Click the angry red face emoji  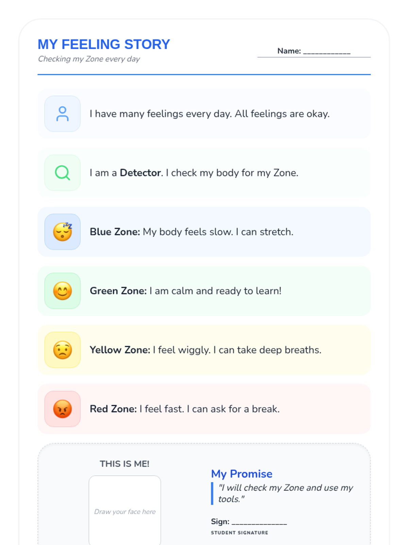(62, 409)
